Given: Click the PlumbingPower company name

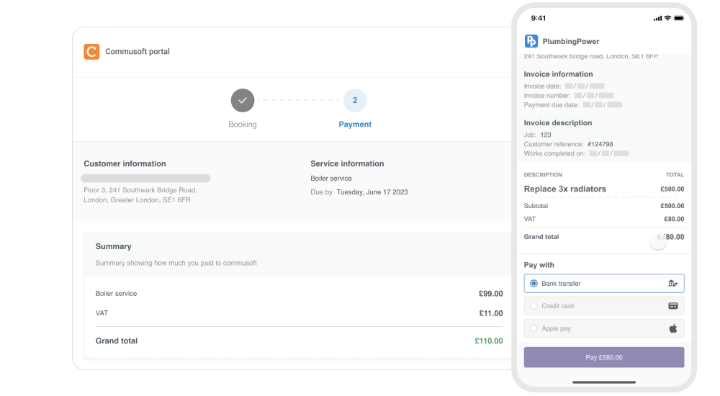Looking at the screenshot, I should coord(571,42).
